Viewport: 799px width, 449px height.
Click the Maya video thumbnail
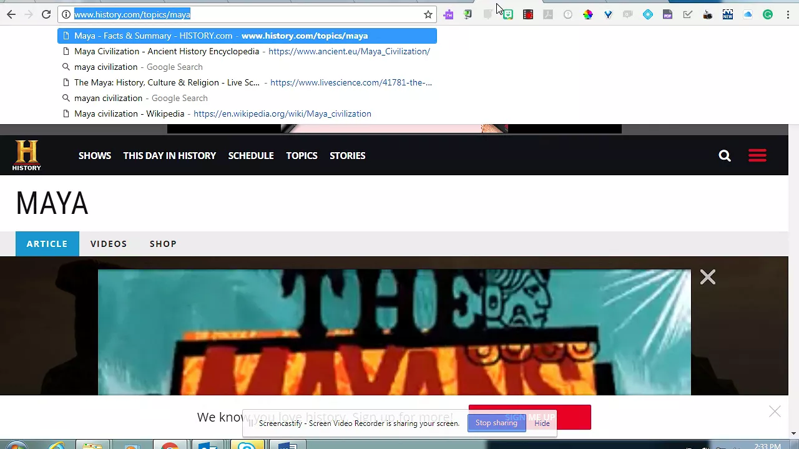pos(395,332)
